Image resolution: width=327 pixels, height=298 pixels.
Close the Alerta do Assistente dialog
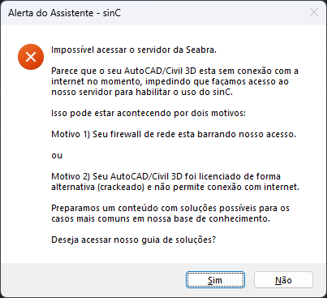(314, 12)
